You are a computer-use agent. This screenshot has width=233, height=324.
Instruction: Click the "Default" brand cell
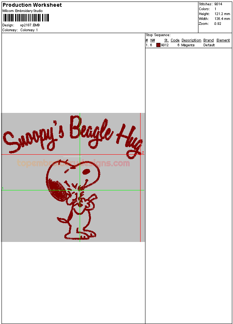coord(209,45)
